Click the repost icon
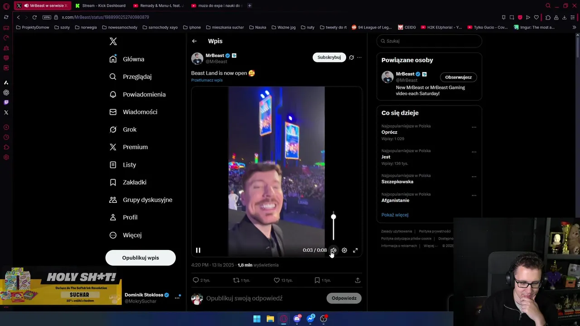Image resolution: width=580 pixels, height=326 pixels. [x=236, y=280]
